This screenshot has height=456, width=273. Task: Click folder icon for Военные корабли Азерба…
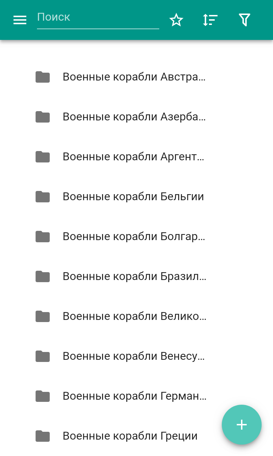43,117
